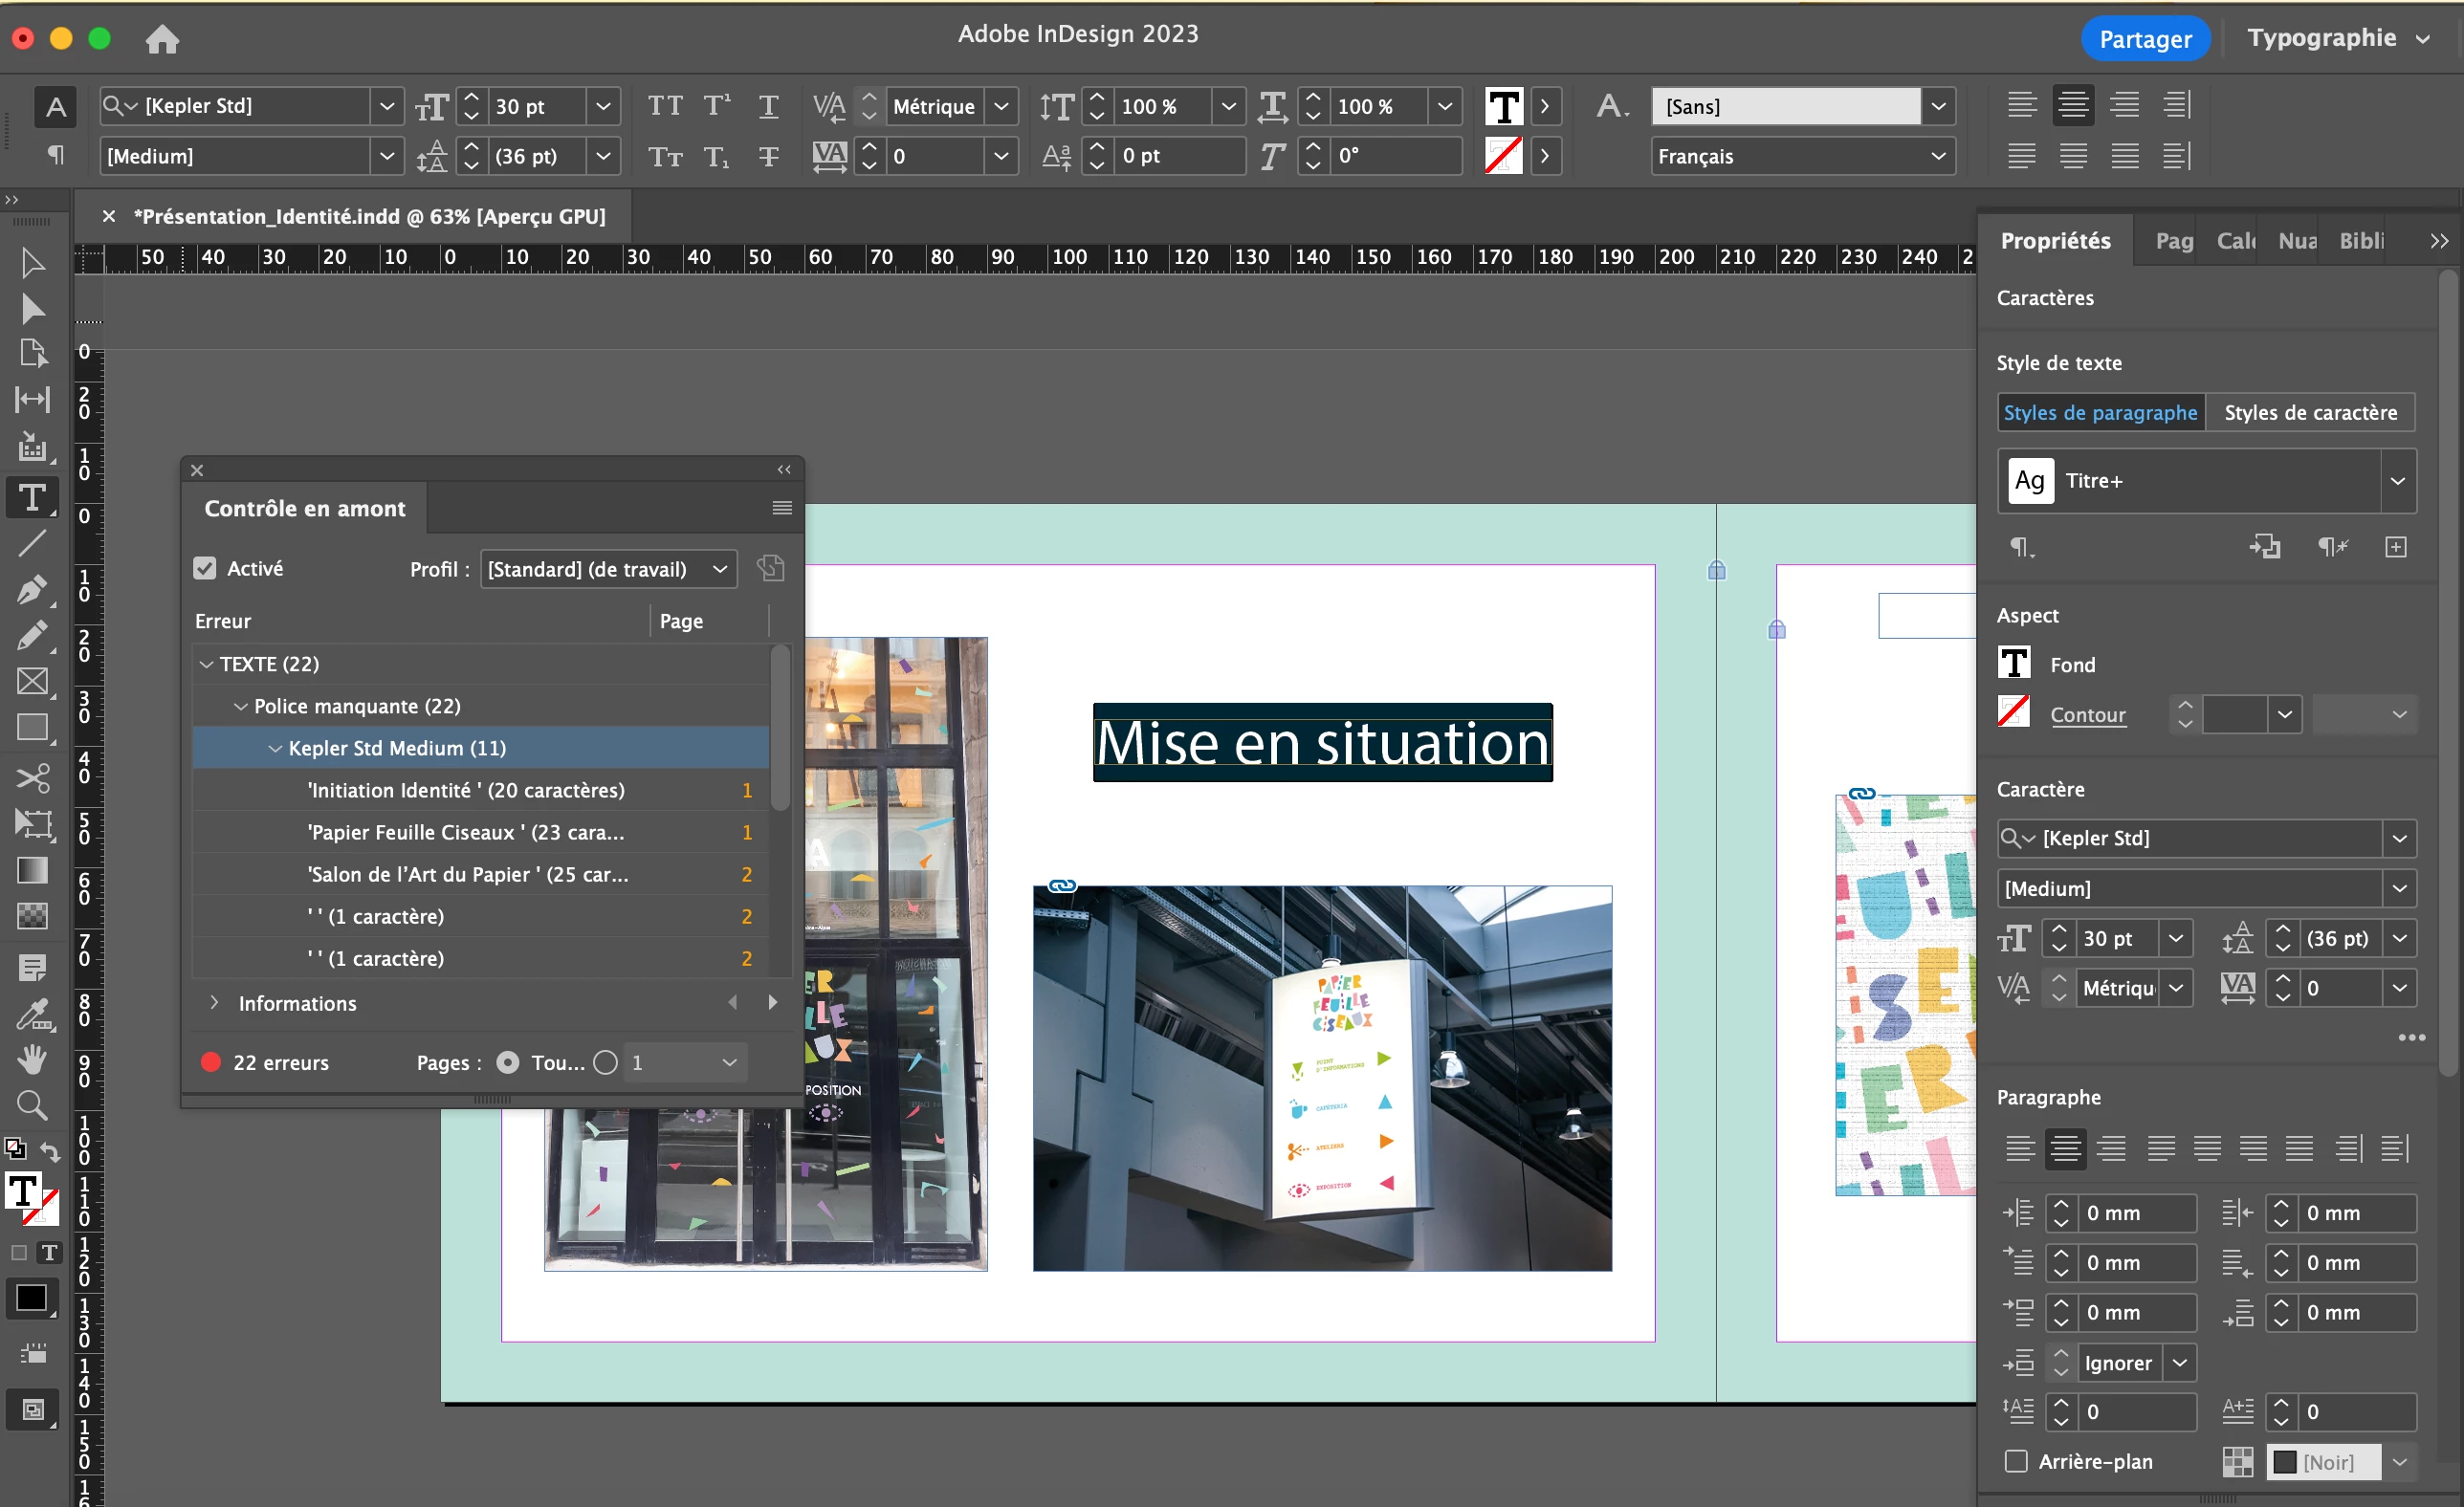Image resolution: width=2464 pixels, height=1507 pixels.
Task: Open the Typographie workspace menu
Action: tap(2337, 38)
